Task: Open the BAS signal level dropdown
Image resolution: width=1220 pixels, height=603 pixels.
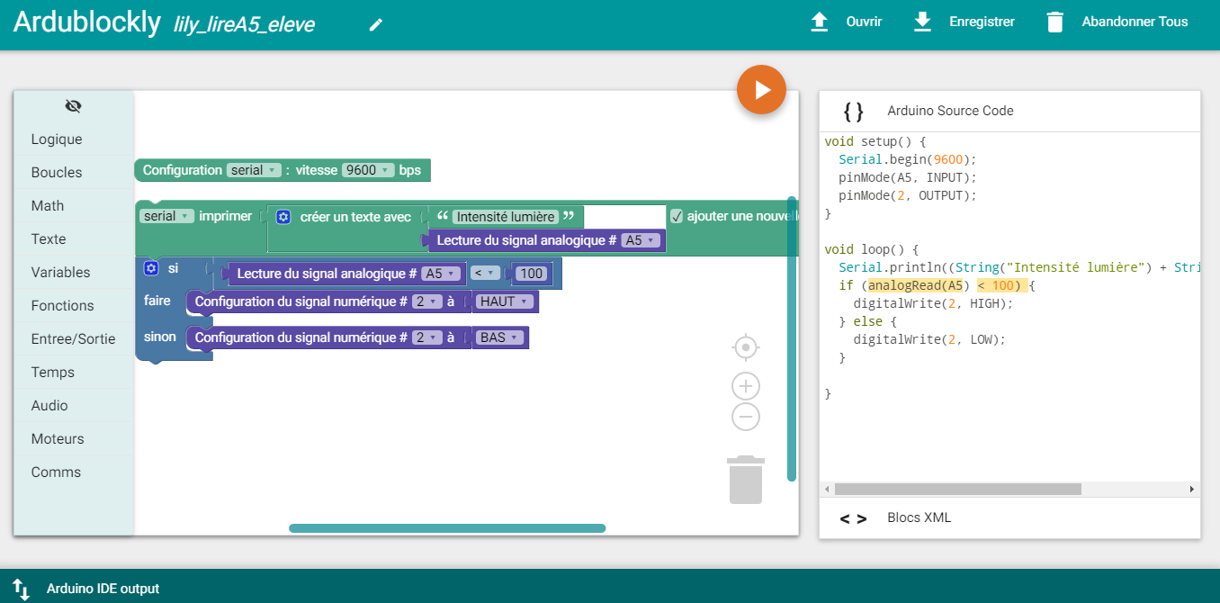Action: tap(498, 337)
